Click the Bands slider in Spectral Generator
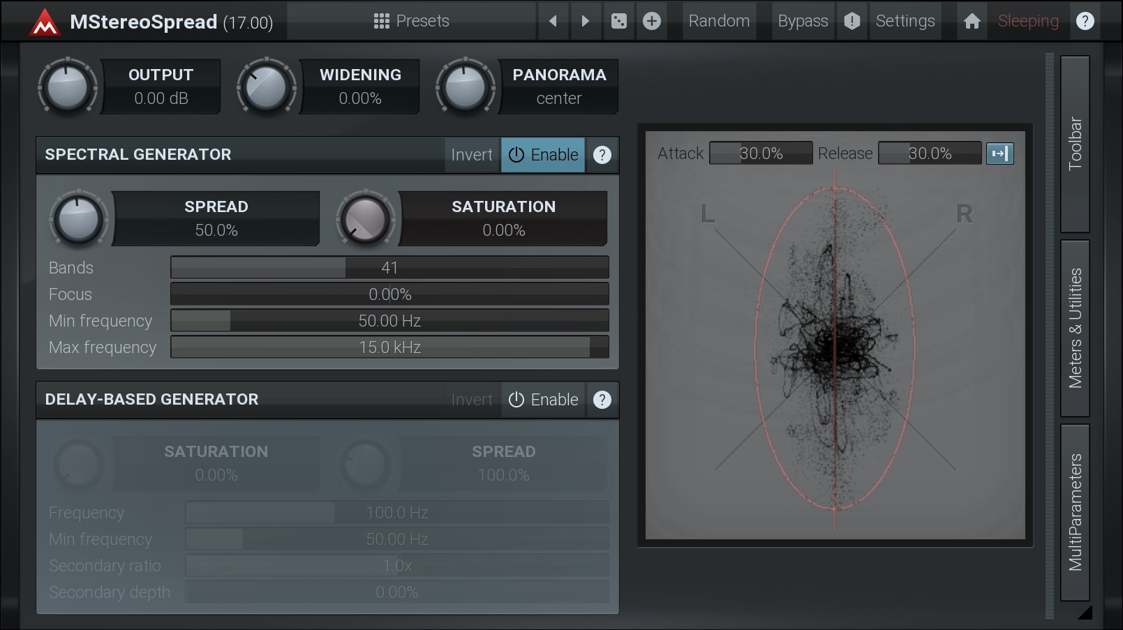The image size is (1123, 630). [x=389, y=268]
